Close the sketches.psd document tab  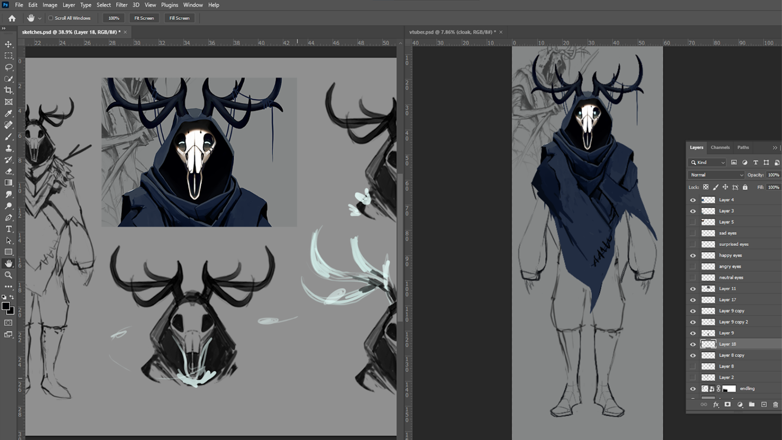tap(125, 32)
